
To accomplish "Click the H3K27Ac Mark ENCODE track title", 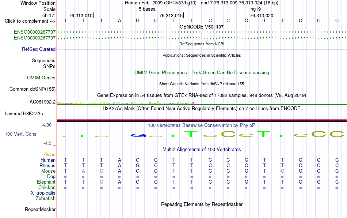I will tap(202, 108).
